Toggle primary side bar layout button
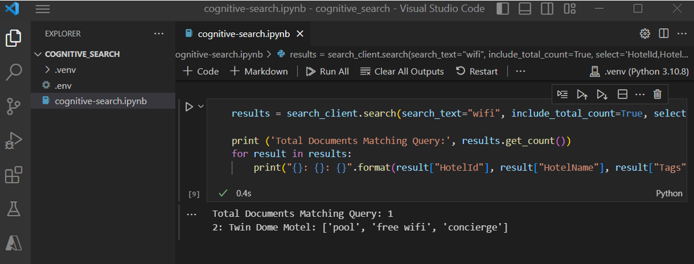 (503, 9)
